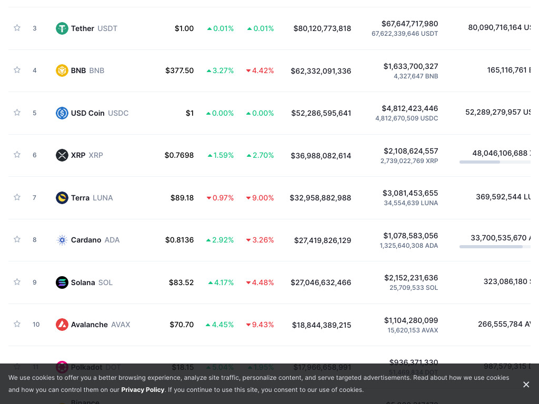Click XRP price $0.7698

coord(179,155)
